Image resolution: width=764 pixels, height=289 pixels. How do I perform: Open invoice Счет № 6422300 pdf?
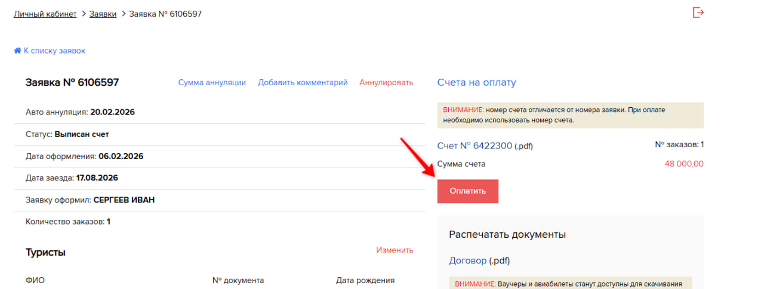[475, 146]
